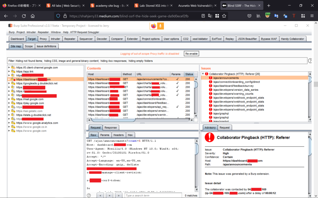The height and width of the screenshot is (198, 318).
Task: Expand the https://ssl.gstatic.com node
Action: pos(9,111)
